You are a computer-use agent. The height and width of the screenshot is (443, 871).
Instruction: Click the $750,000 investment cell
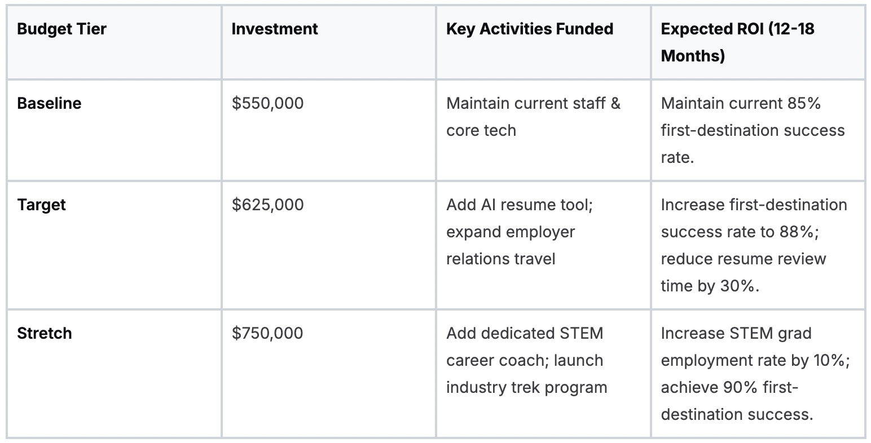pyautogui.click(x=267, y=333)
